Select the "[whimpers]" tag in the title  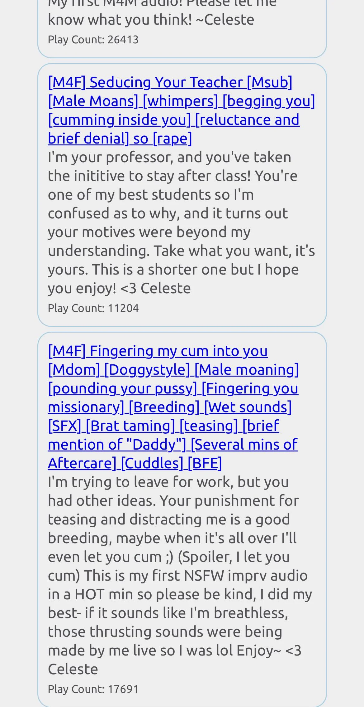click(180, 101)
